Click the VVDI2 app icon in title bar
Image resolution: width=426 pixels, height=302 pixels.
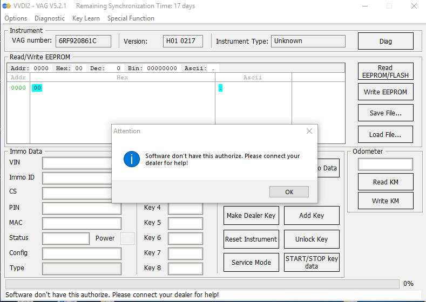click(x=6, y=6)
